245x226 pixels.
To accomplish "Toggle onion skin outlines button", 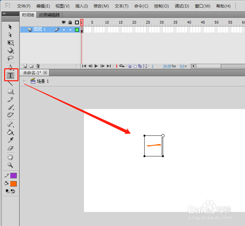I will tap(135, 66).
